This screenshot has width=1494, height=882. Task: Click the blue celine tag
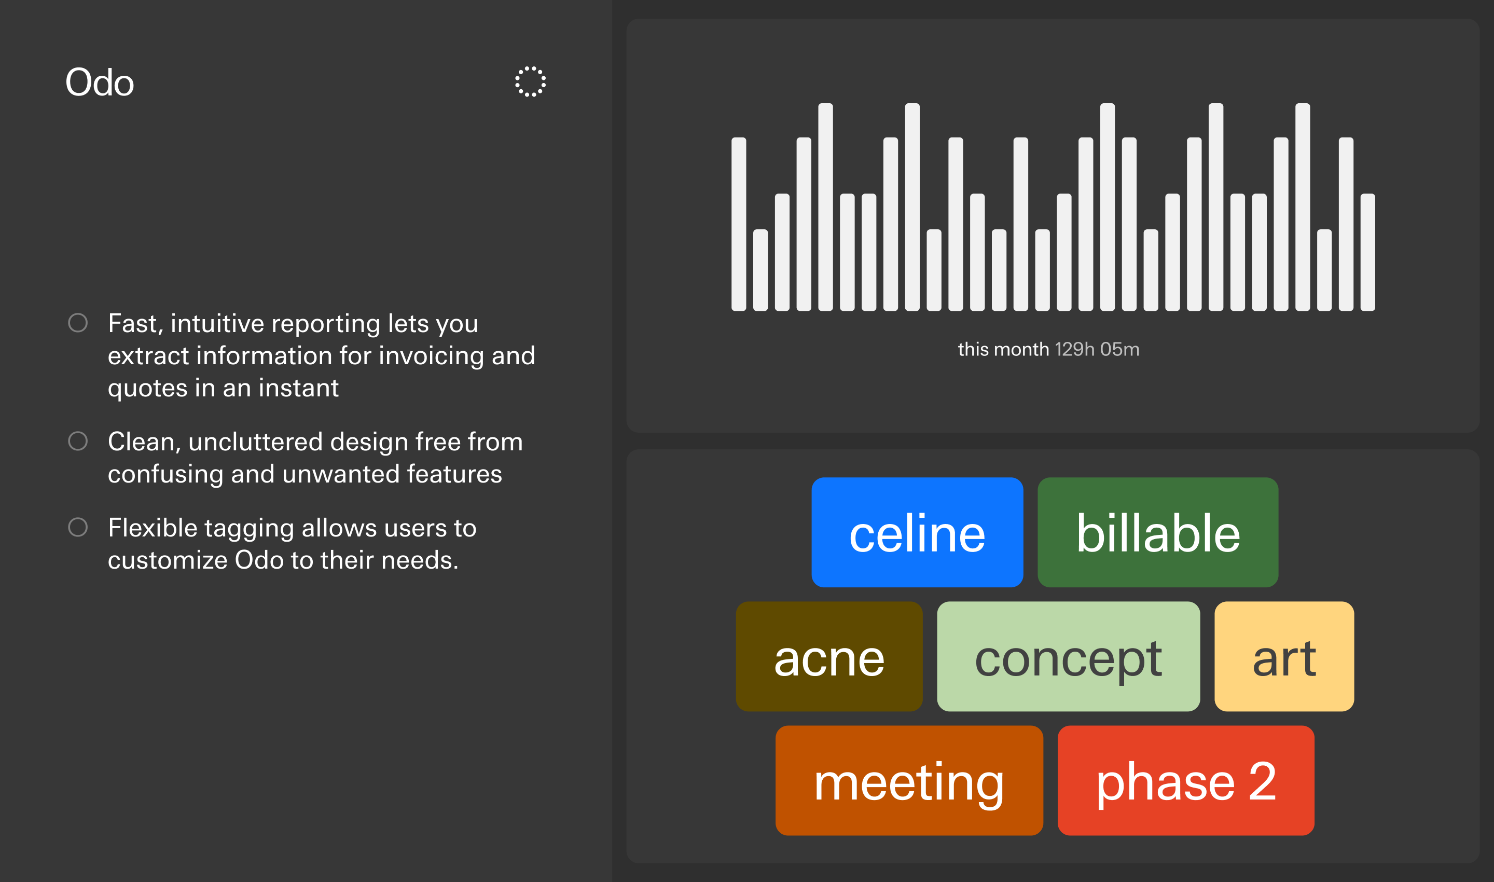pos(917,532)
